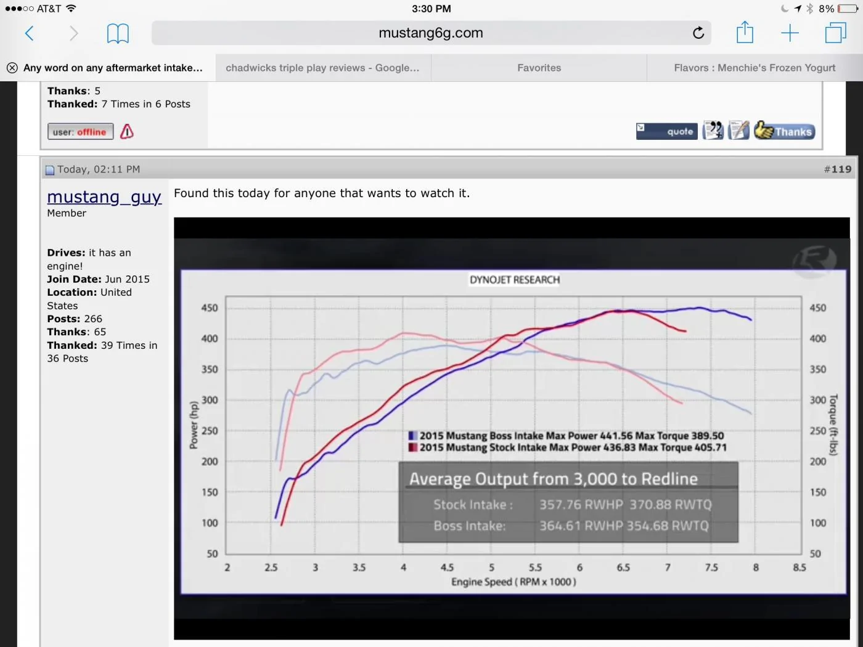863x647 pixels.
Task: Quote the previous post
Action: pos(667,131)
